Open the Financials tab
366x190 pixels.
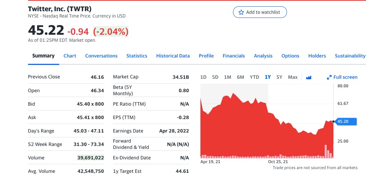233,56
